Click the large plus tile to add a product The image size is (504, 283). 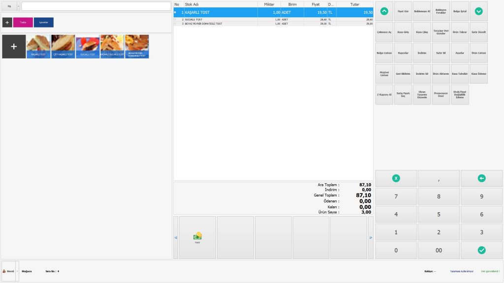pos(14,46)
